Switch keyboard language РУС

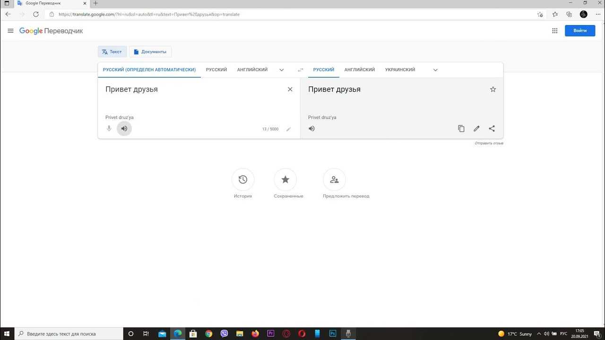[x=563, y=334]
